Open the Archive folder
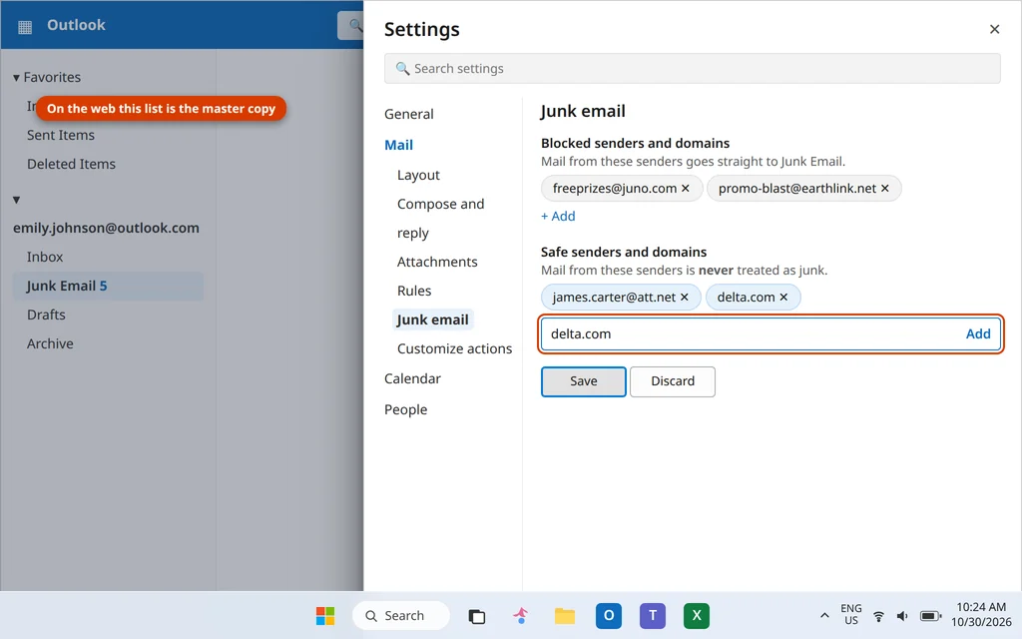Screen dimensions: 1022x639 (50, 343)
